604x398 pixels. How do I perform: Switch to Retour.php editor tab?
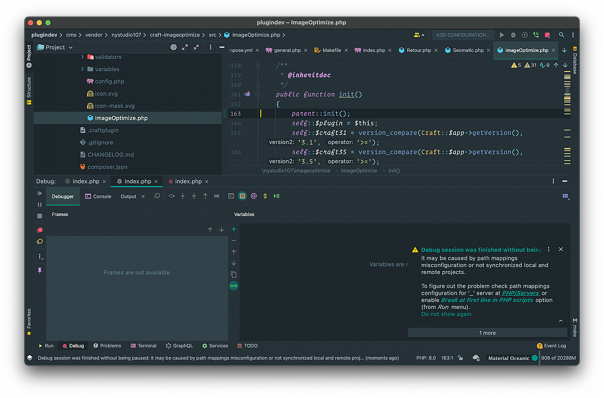(x=419, y=50)
